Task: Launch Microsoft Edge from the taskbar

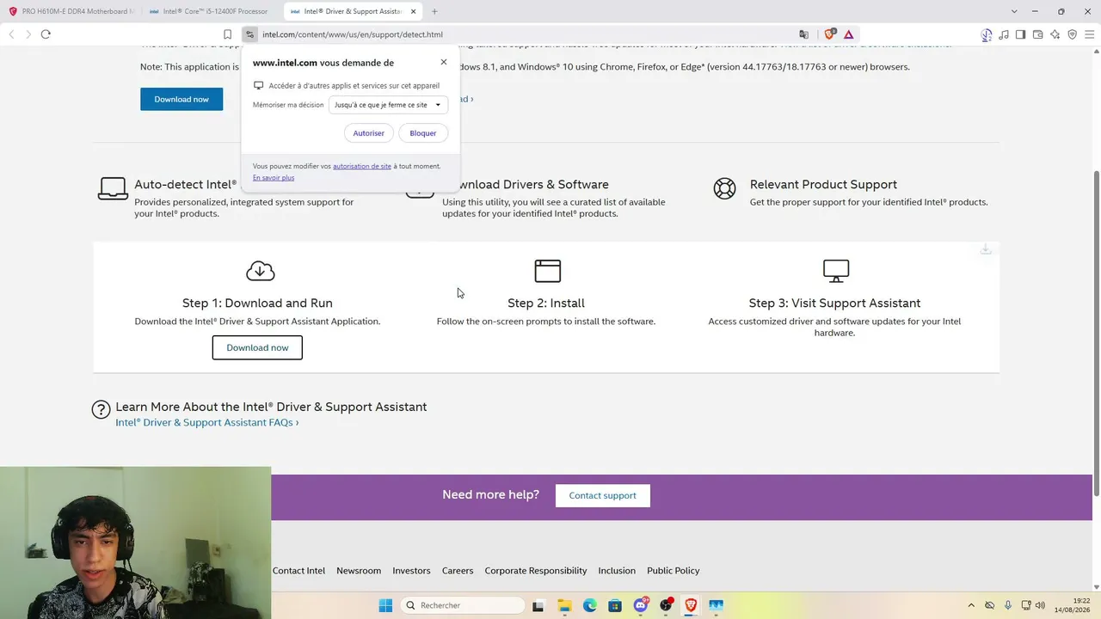Action: click(x=589, y=605)
